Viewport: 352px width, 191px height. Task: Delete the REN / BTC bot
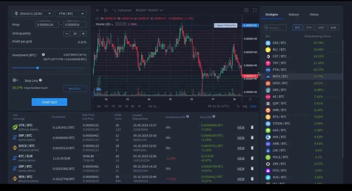click(252, 179)
